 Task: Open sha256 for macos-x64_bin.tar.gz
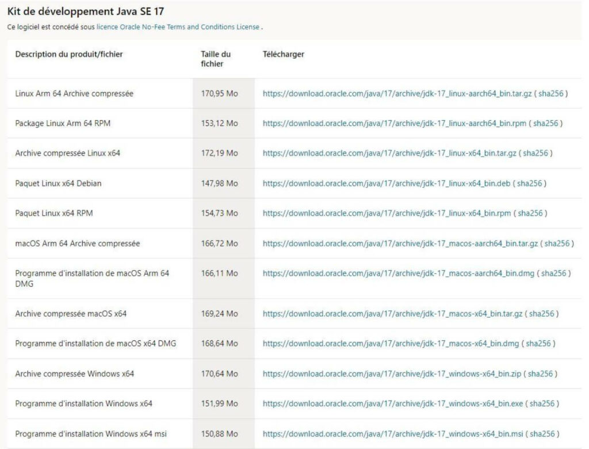coord(541,314)
